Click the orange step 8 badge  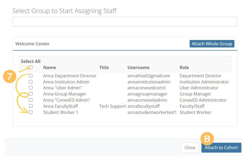coord(207,139)
